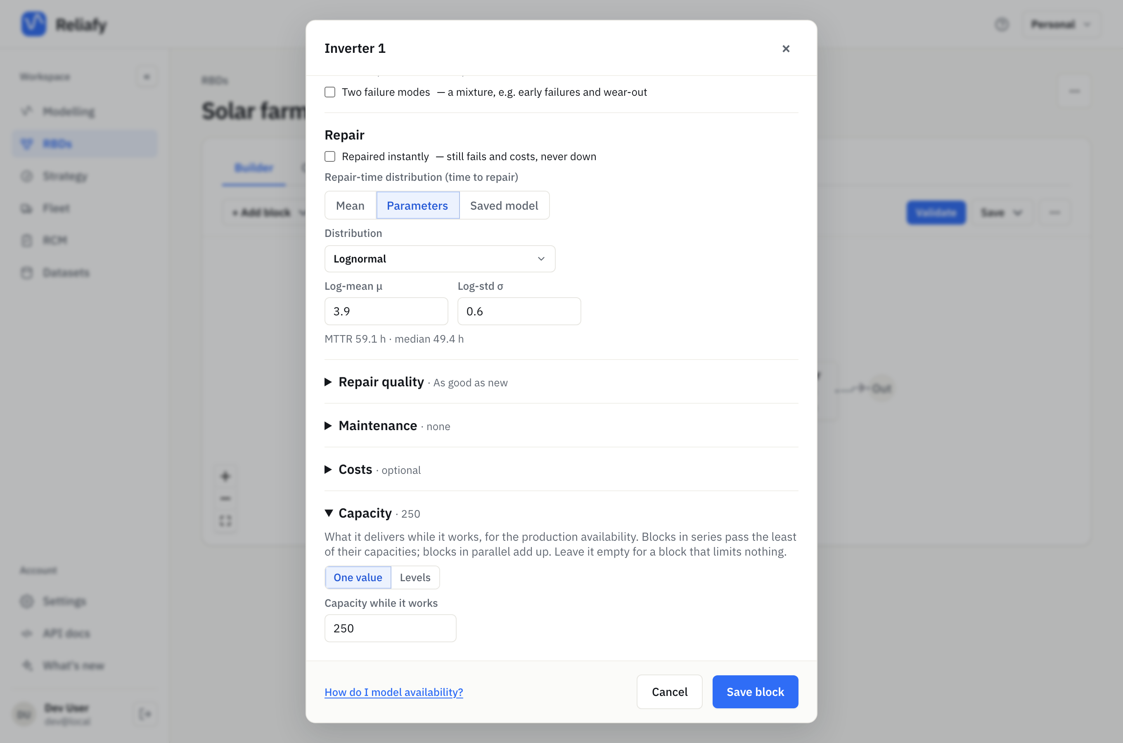Click the Save block button
The image size is (1123, 743).
[755, 692]
